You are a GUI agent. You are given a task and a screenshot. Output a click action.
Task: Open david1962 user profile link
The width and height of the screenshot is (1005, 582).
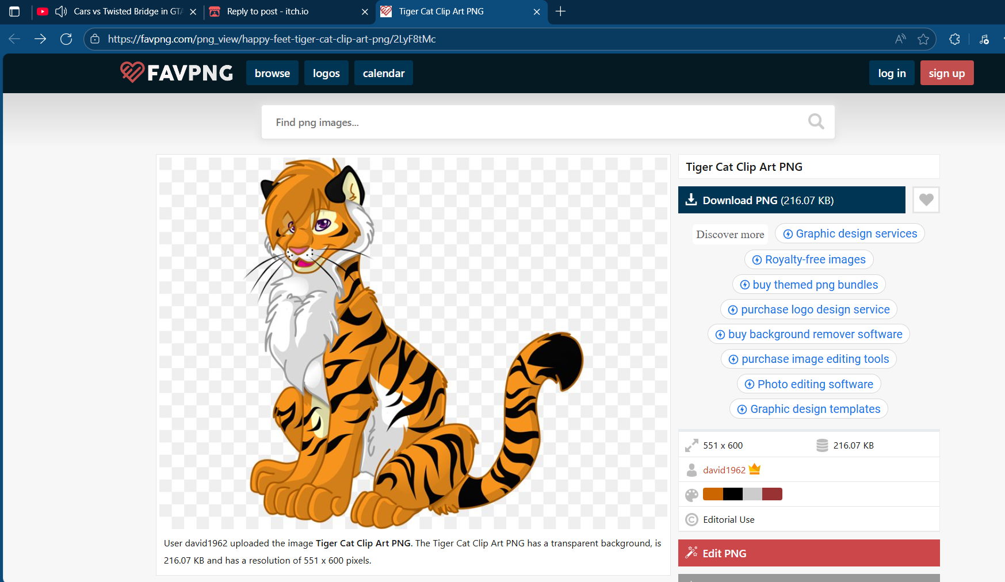pyautogui.click(x=724, y=470)
